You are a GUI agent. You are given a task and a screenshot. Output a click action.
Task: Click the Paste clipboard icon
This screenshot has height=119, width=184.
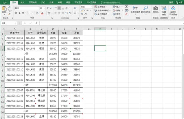click(4, 8)
